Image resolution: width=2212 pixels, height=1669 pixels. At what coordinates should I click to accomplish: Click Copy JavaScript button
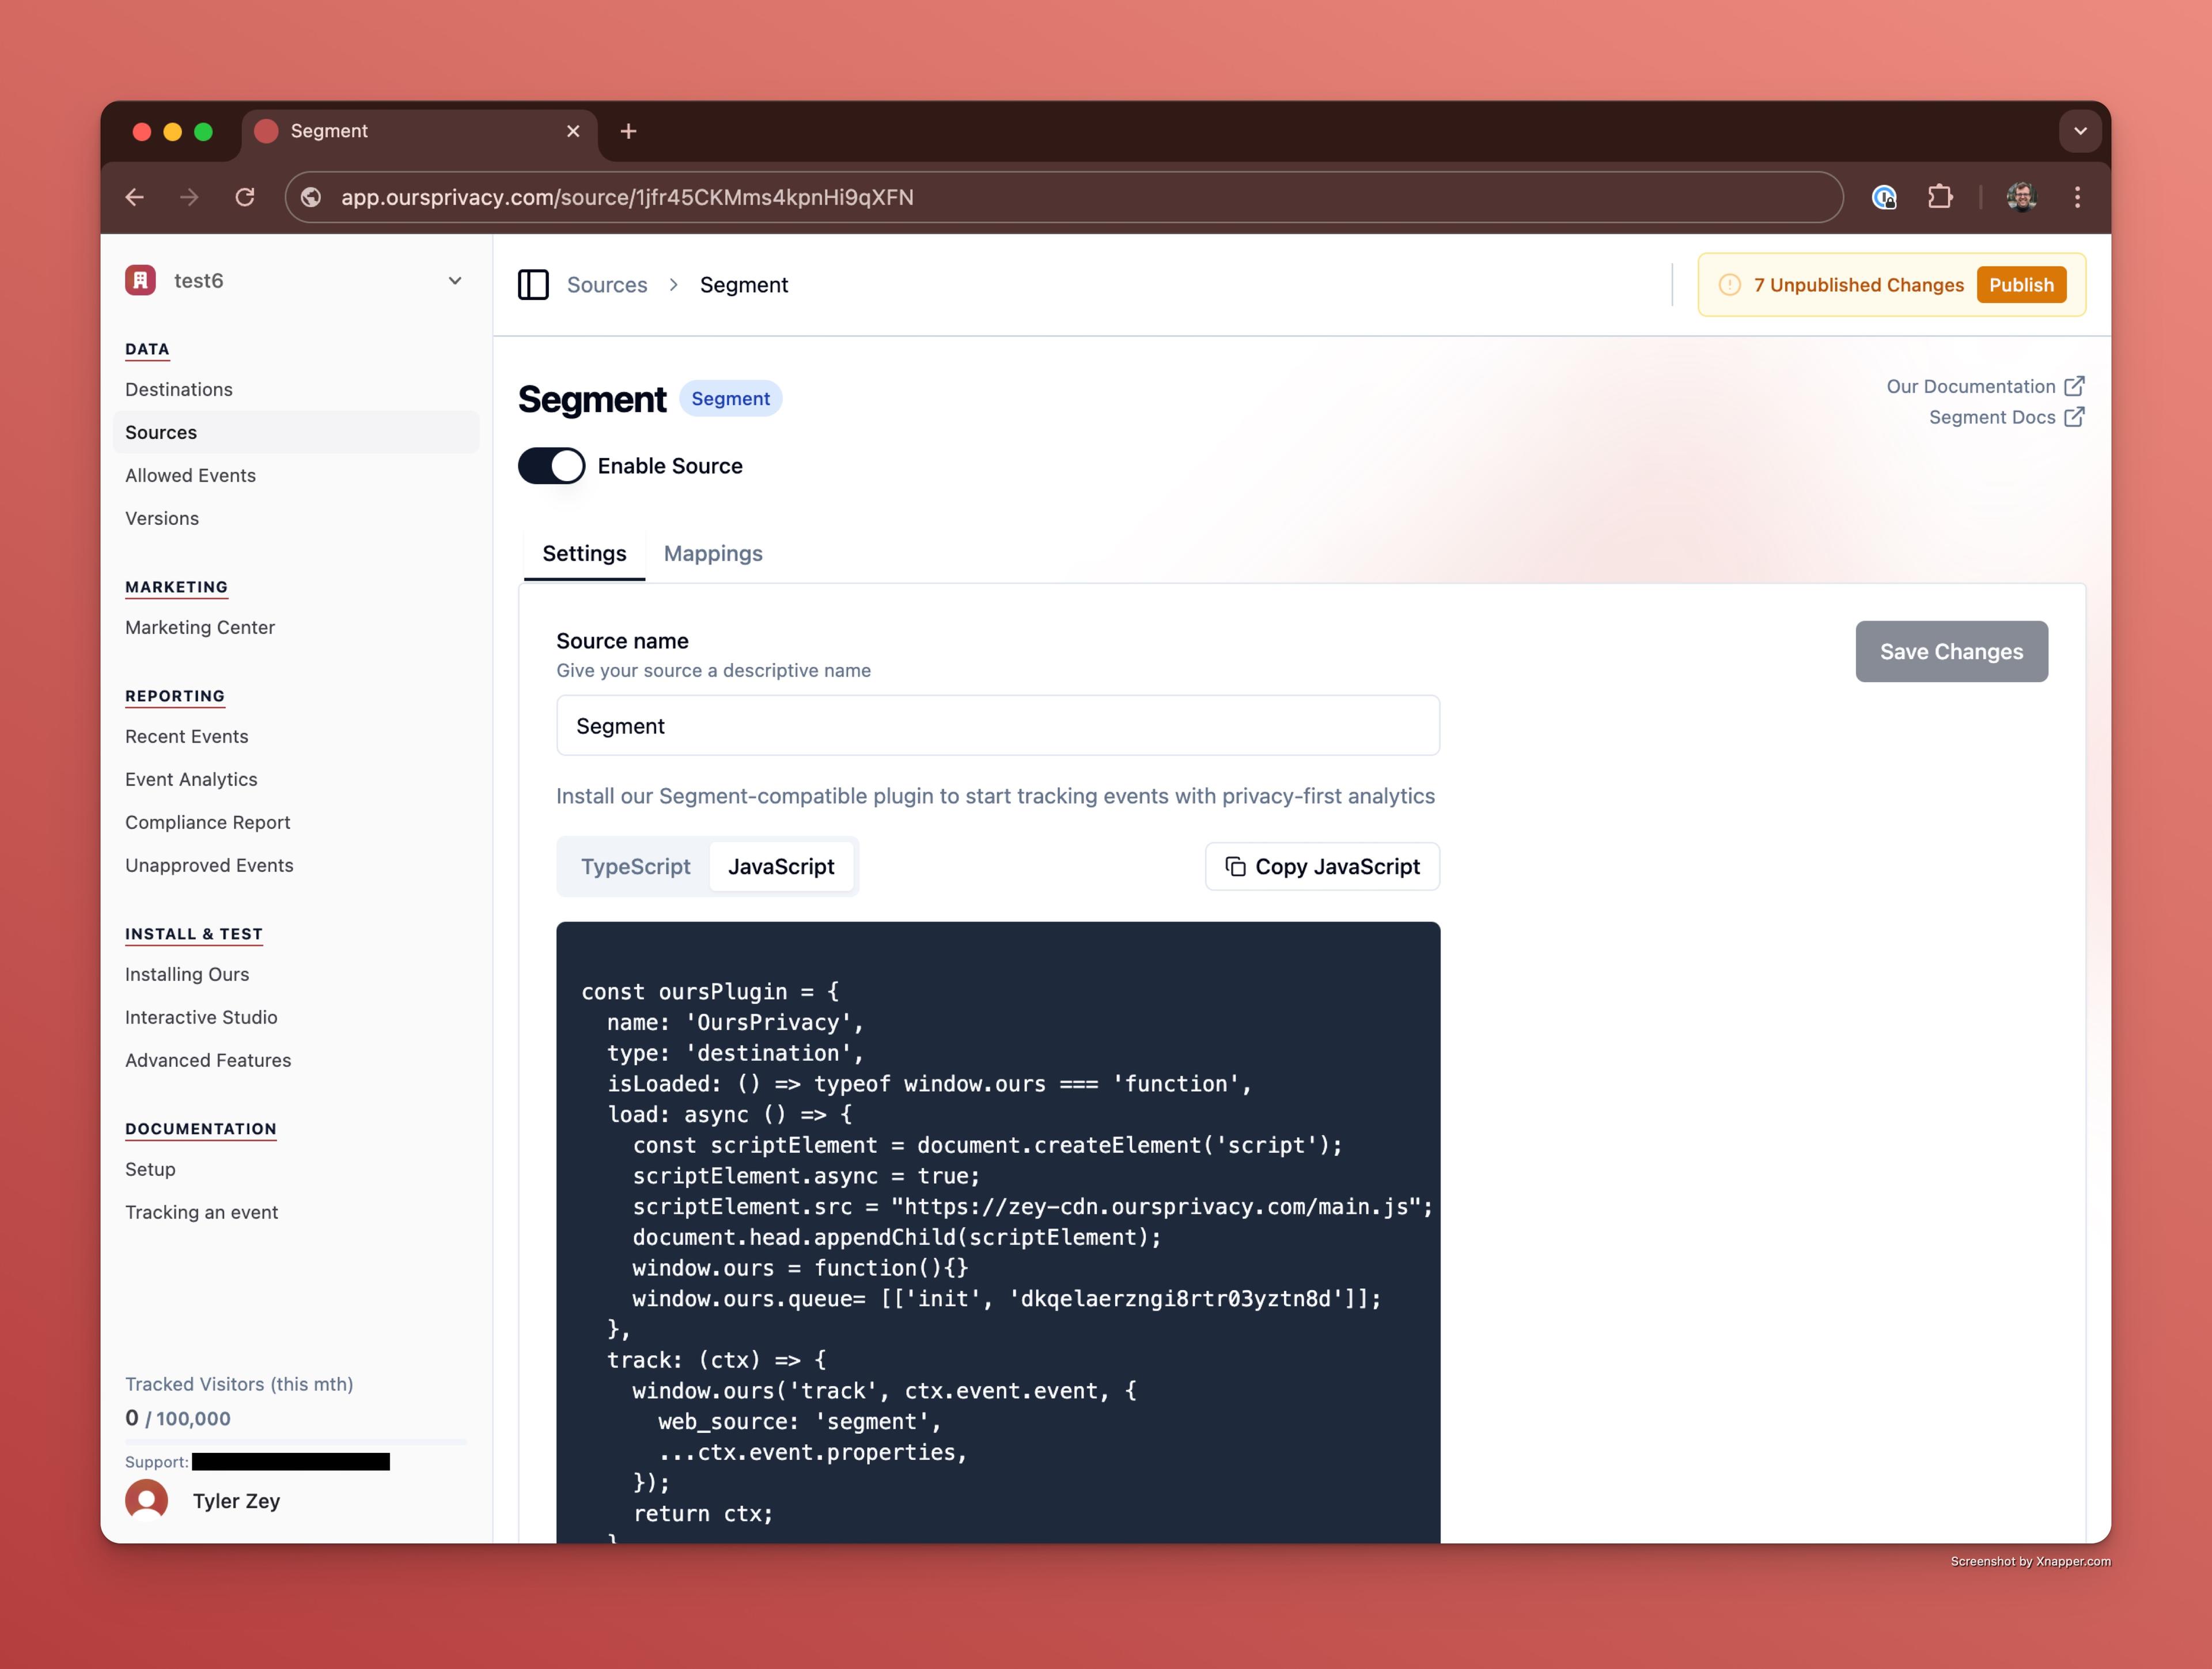point(1322,866)
